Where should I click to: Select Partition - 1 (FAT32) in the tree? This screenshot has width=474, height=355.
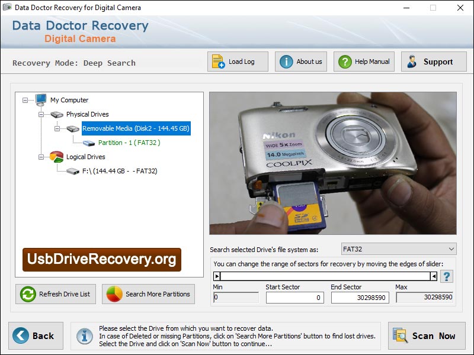coord(130,143)
